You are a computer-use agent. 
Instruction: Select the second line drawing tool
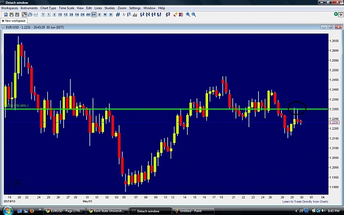pos(148,15)
